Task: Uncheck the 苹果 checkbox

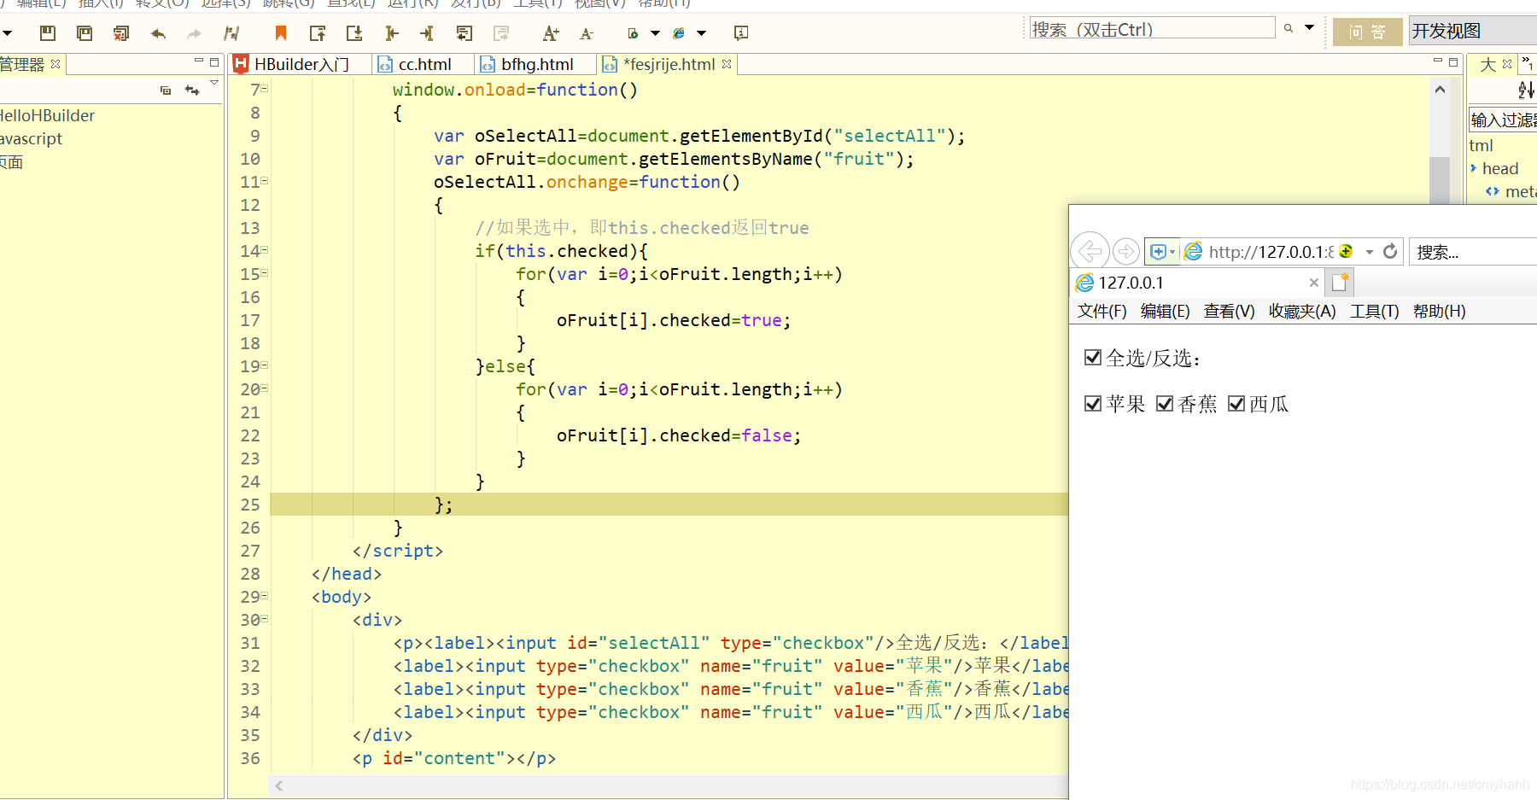Action: pyautogui.click(x=1093, y=403)
